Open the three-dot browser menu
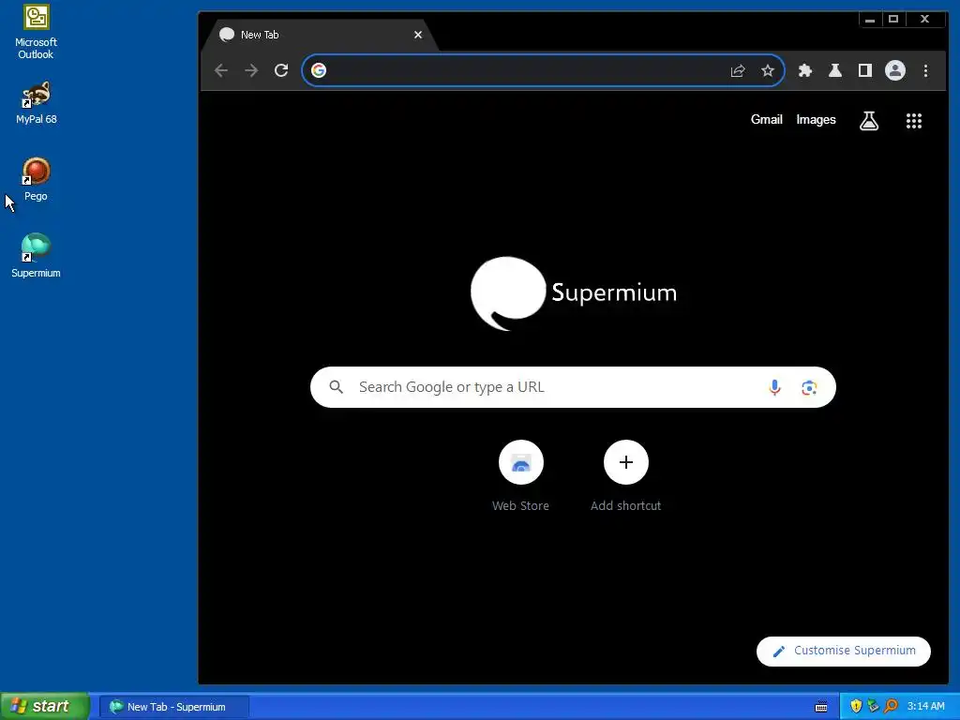The image size is (960, 720). click(x=925, y=70)
